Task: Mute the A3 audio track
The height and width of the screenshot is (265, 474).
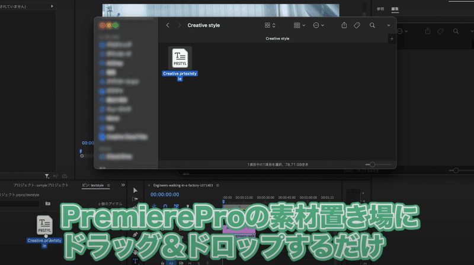Action: (190, 263)
